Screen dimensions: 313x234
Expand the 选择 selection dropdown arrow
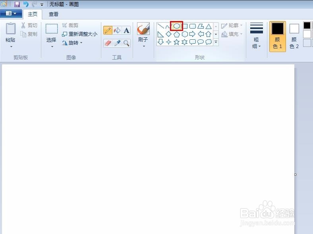pyautogui.click(x=52, y=46)
